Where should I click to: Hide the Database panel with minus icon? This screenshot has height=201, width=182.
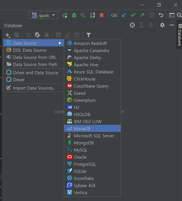171,25
